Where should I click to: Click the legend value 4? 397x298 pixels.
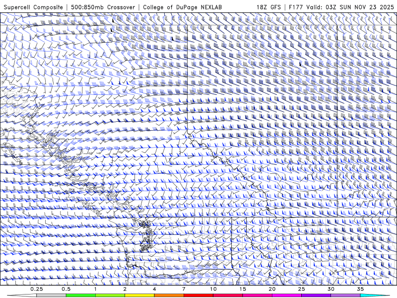coord(154,289)
